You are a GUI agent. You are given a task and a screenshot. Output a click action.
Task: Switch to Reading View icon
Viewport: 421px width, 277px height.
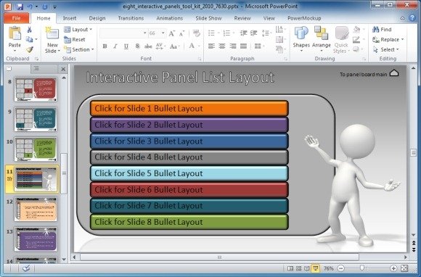(x=306, y=268)
